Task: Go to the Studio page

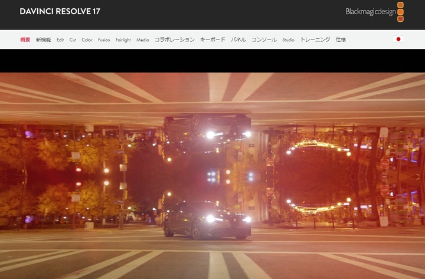Action: click(288, 40)
